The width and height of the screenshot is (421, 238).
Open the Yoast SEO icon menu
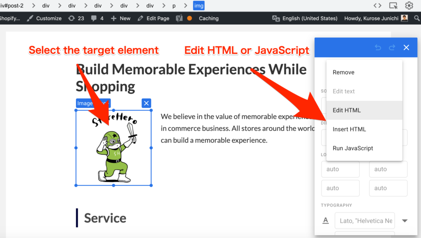tap(179, 18)
